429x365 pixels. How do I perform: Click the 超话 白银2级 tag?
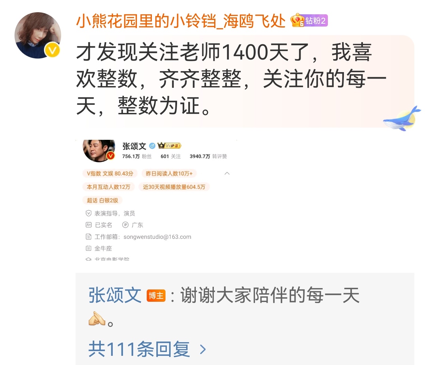pos(102,200)
